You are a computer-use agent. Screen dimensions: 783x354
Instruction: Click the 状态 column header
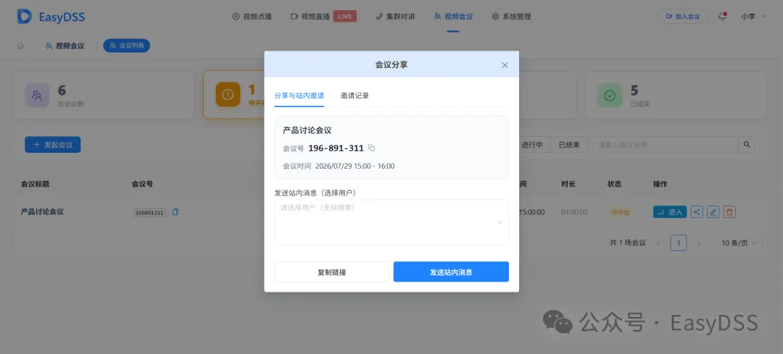pos(615,184)
